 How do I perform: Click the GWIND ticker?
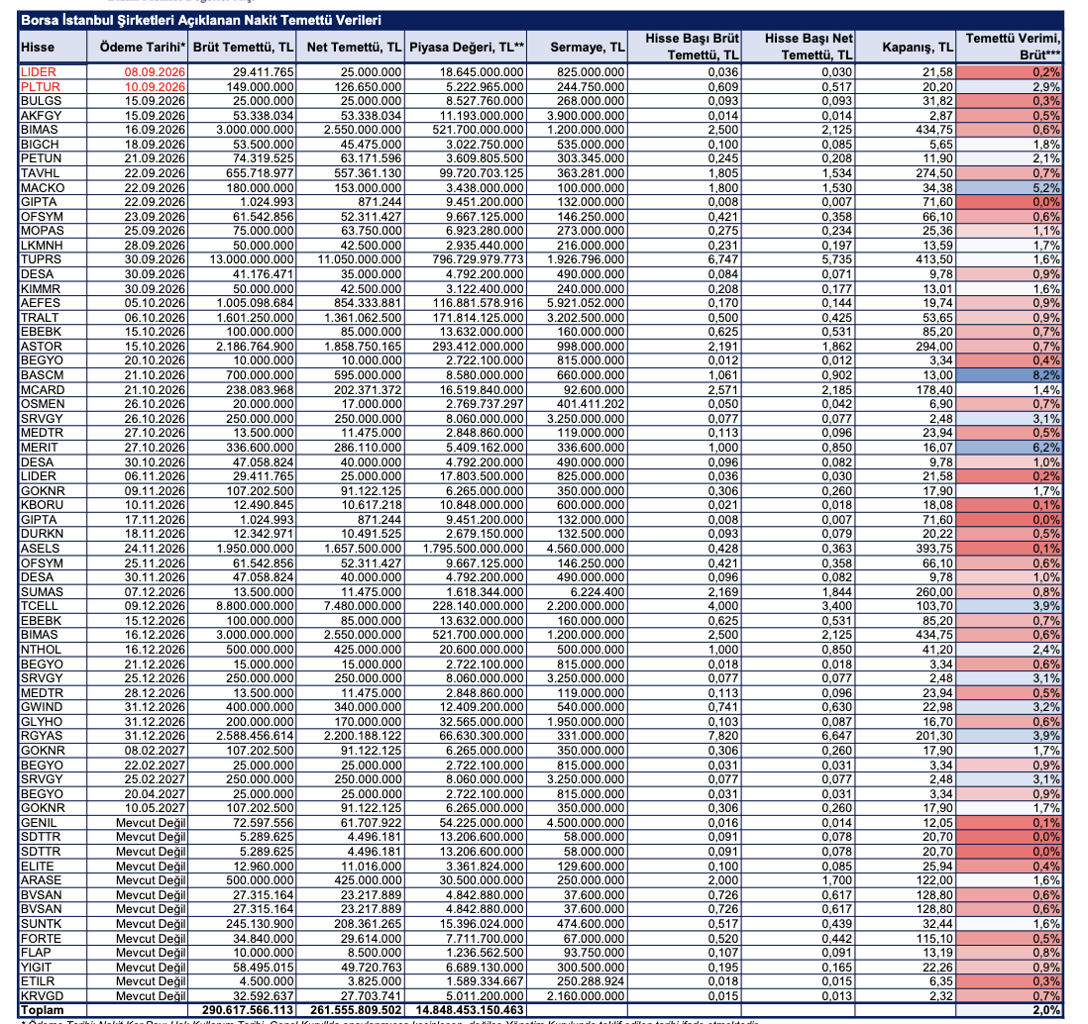click(41, 707)
